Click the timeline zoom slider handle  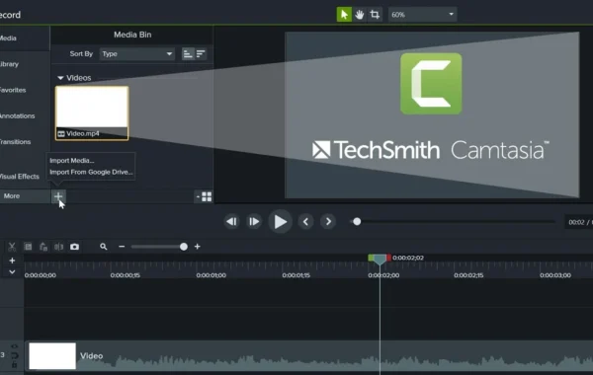tap(184, 247)
